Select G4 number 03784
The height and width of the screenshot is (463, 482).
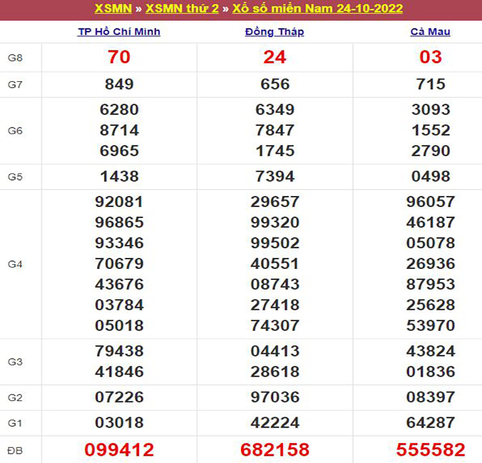pyautogui.click(x=119, y=305)
